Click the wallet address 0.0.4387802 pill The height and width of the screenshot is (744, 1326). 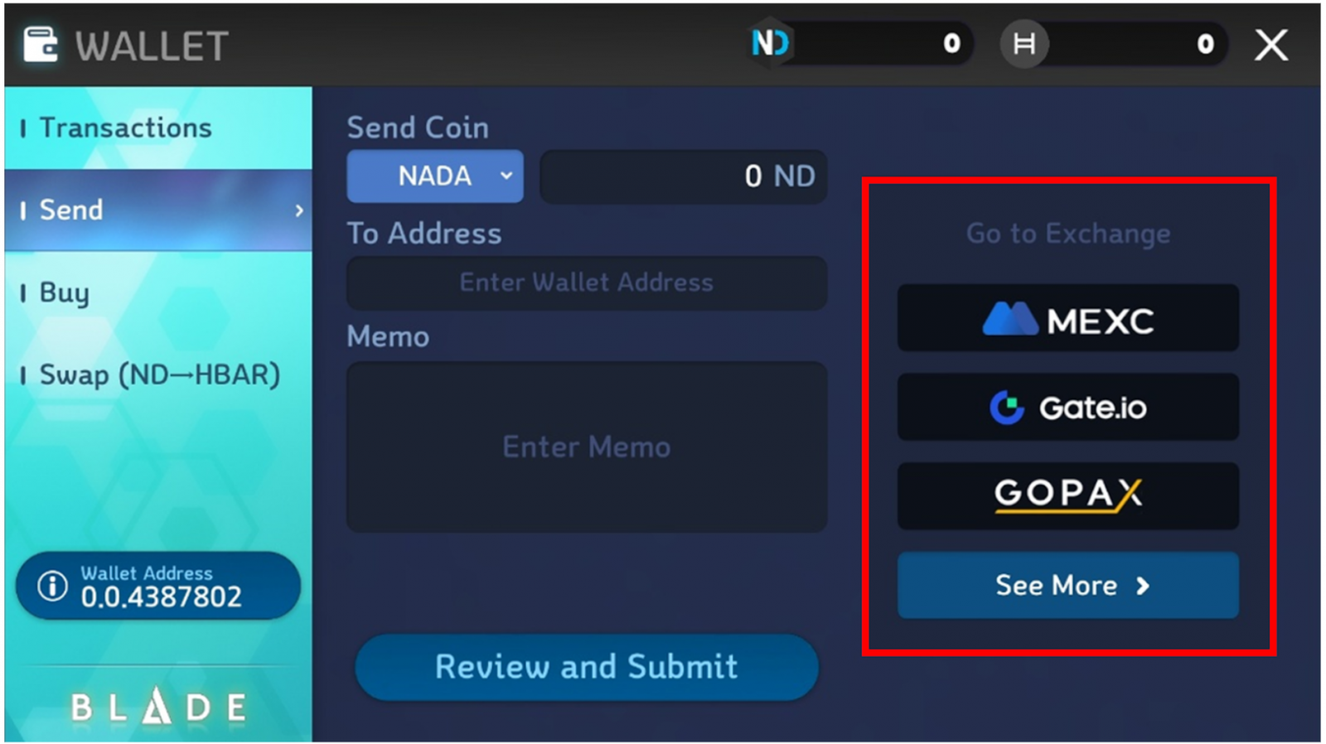[157, 586]
